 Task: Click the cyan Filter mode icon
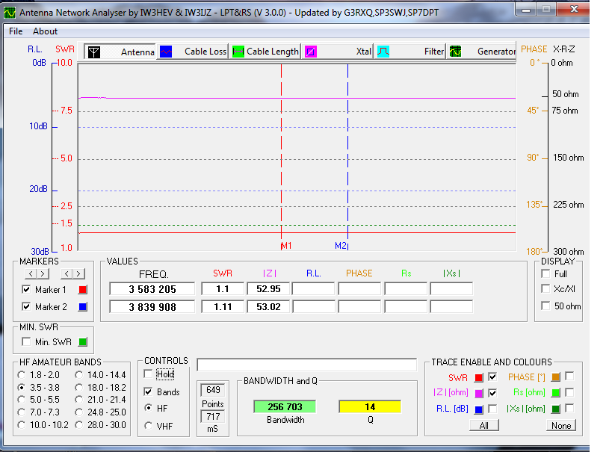(383, 52)
